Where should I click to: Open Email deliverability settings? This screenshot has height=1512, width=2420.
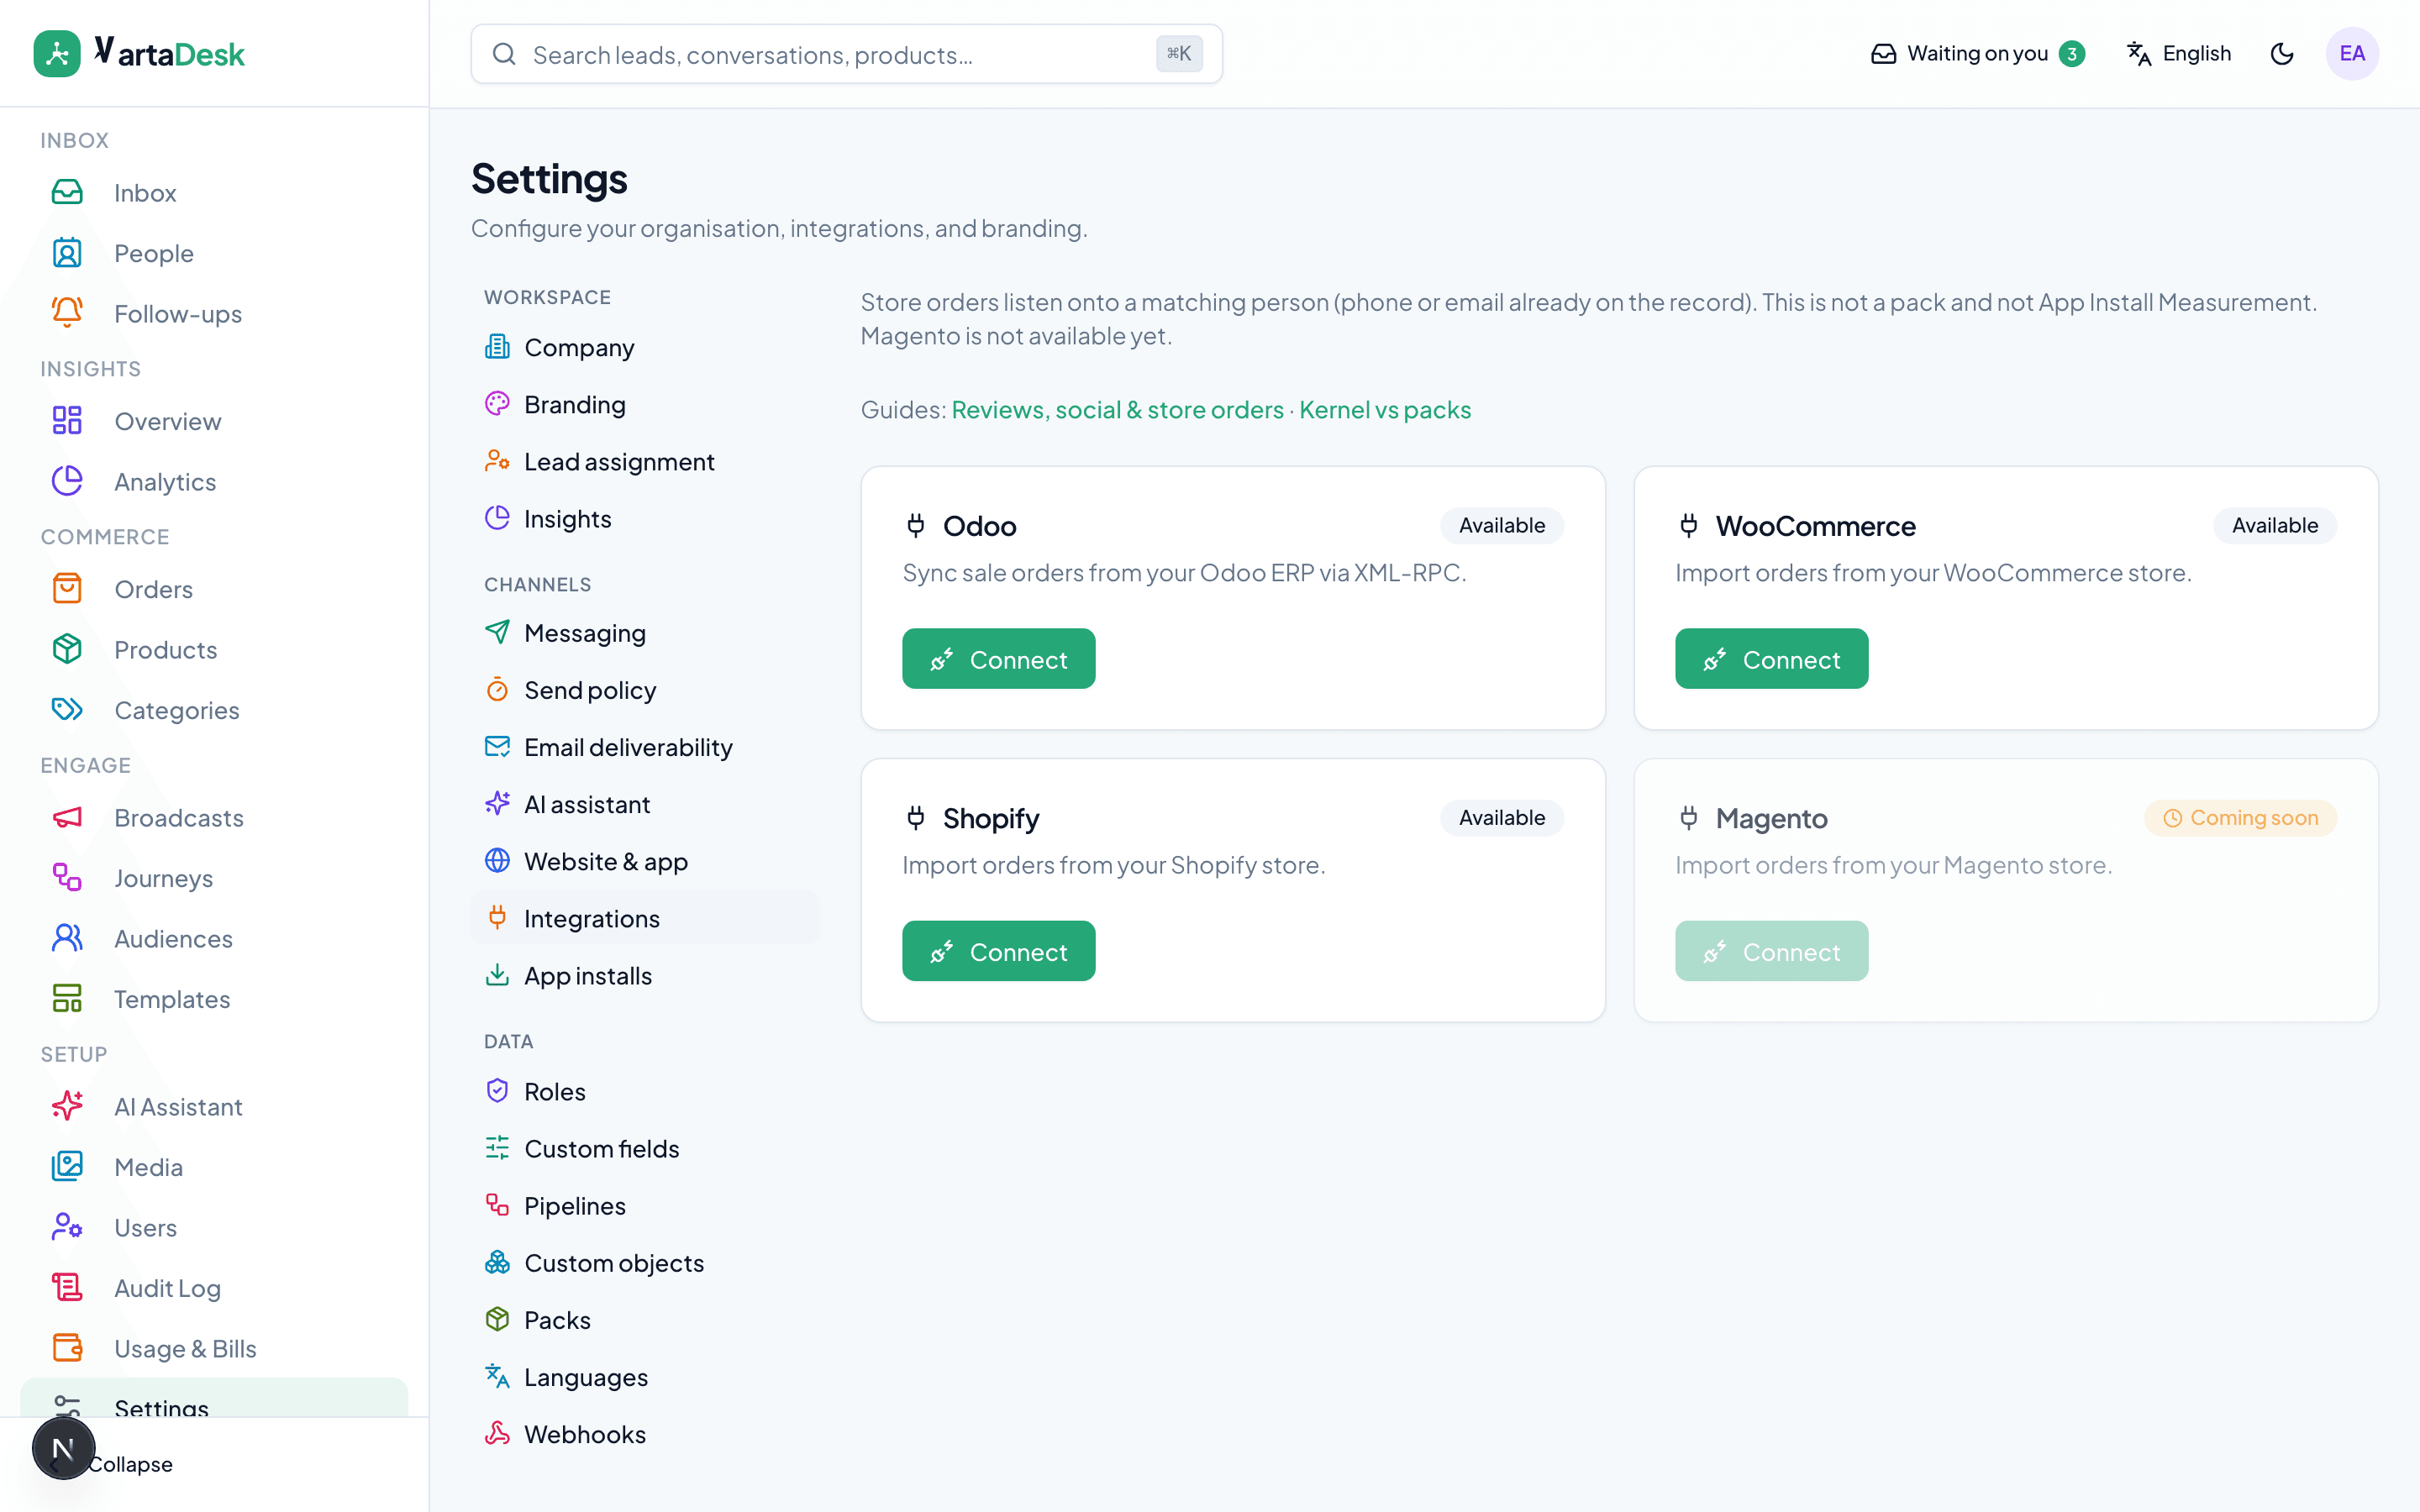(x=645, y=747)
